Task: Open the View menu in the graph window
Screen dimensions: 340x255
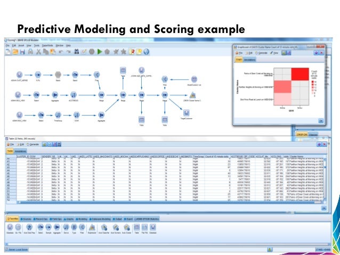Action: tap(274, 53)
